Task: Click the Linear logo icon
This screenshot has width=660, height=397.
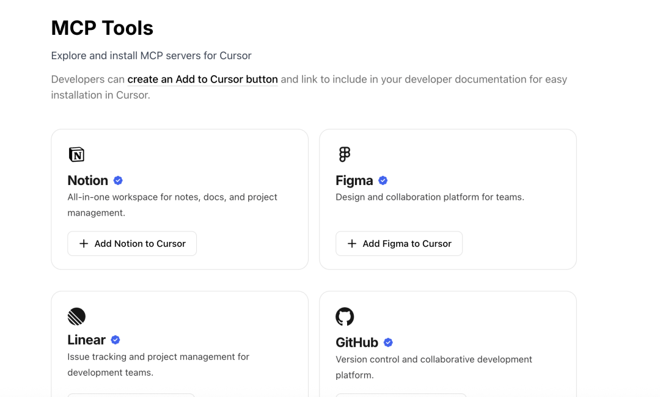Action: point(76,316)
